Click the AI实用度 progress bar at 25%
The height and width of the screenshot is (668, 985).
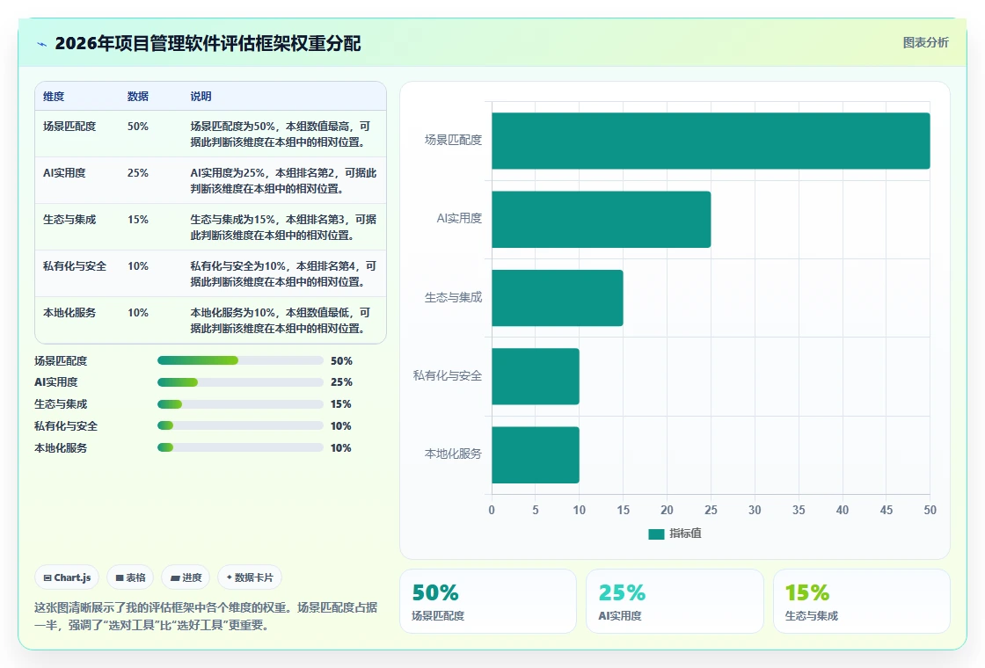[x=240, y=382]
